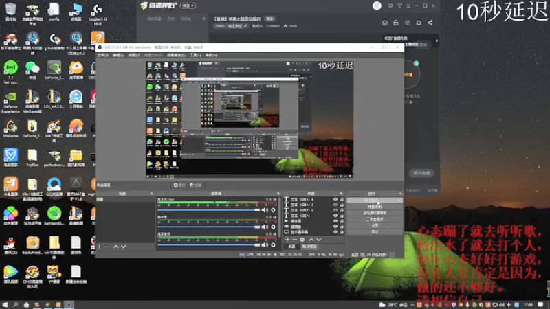Adjust the second mixer channel volume slider
Image resolution: width=550 pixels, height=309 pixels.
click(x=209, y=227)
